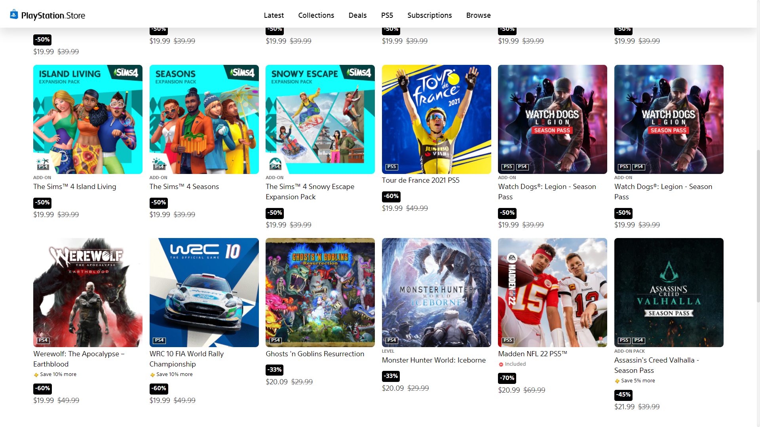Click EA Play Included icon under Madden
760x427 pixels.
[x=501, y=365]
